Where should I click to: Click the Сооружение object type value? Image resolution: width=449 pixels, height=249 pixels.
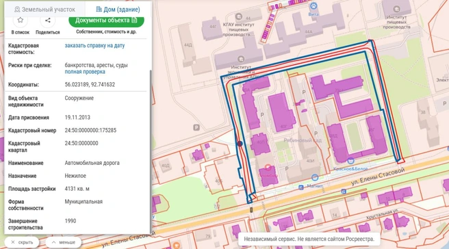[x=79, y=99]
